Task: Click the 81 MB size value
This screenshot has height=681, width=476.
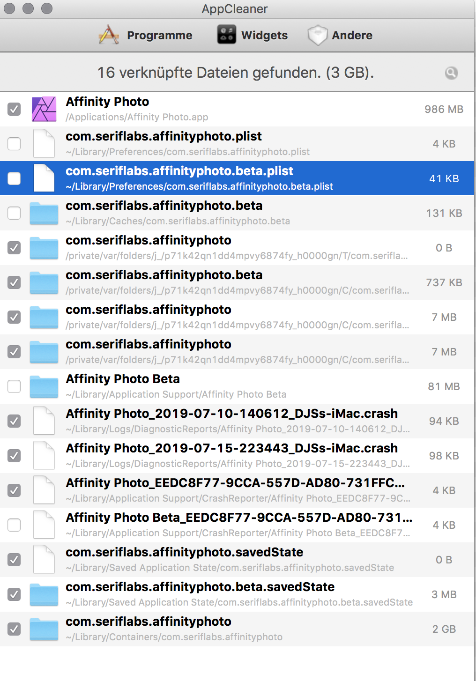Action: pos(444,386)
